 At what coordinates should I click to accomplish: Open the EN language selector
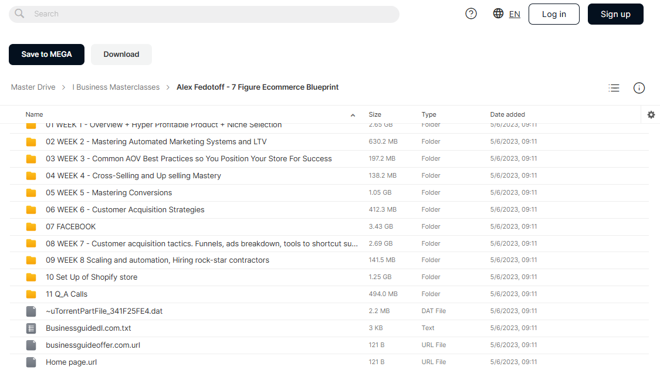click(x=515, y=14)
